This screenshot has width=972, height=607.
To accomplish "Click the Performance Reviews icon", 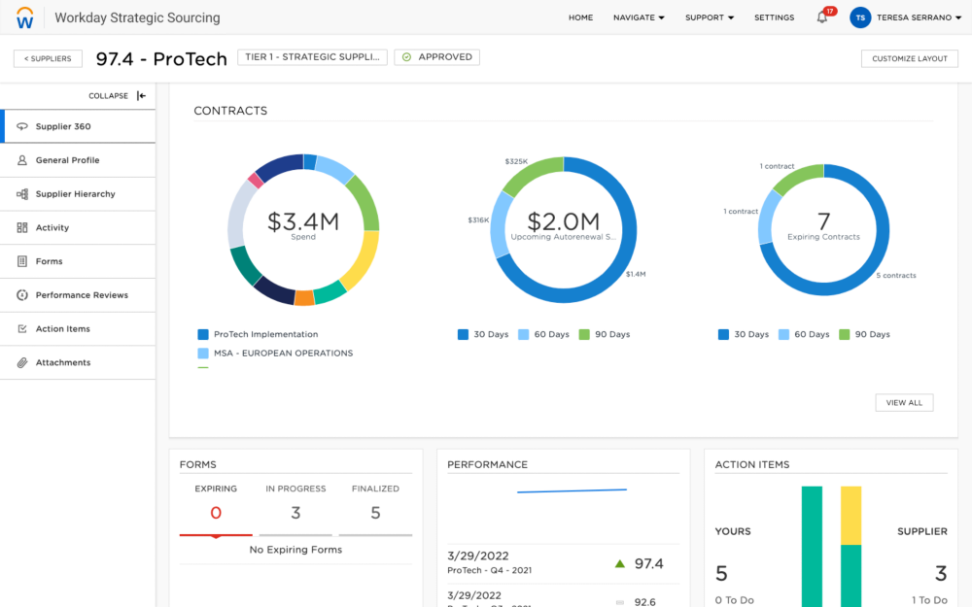I will tap(22, 295).
